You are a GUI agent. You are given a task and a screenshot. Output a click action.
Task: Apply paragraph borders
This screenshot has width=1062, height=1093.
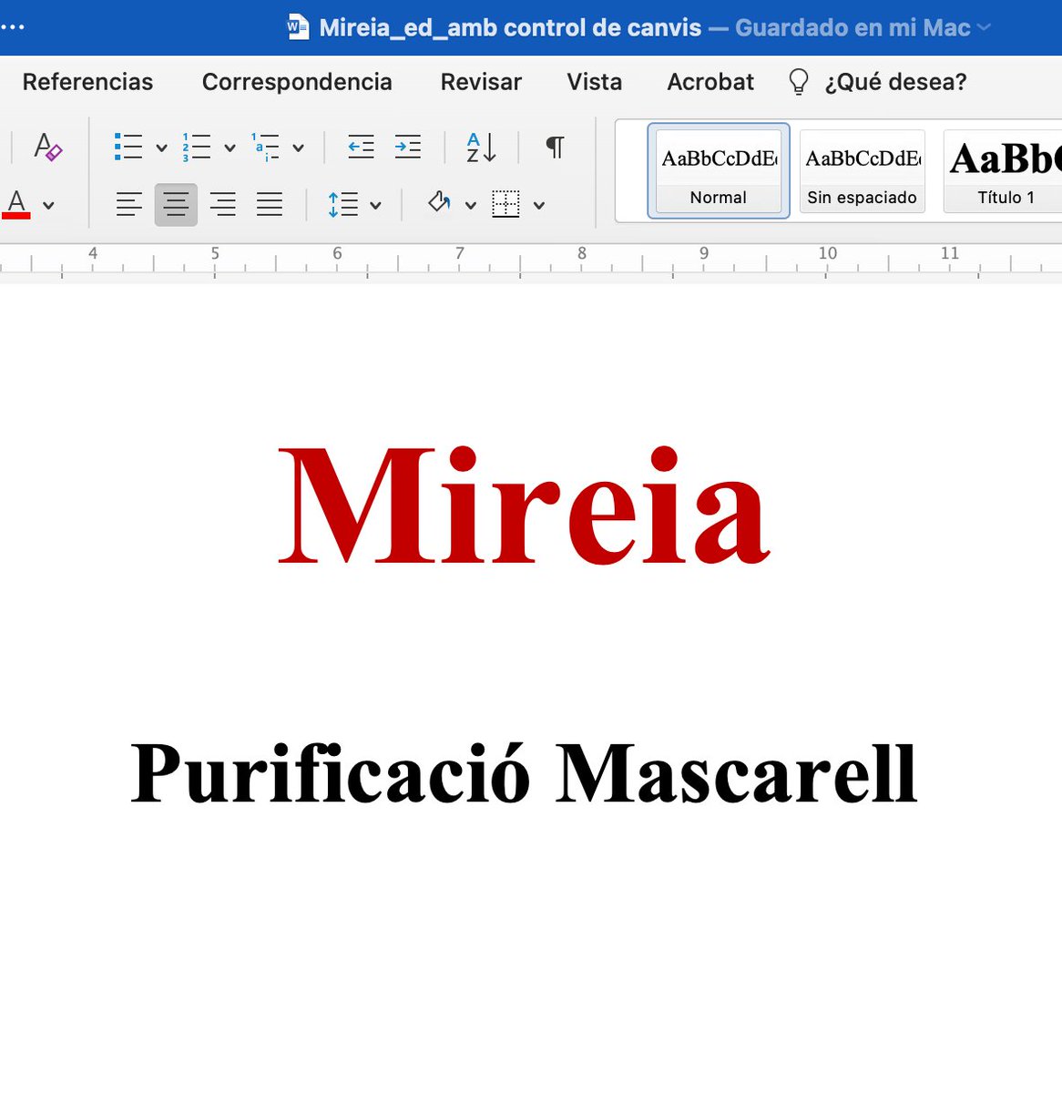[505, 204]
